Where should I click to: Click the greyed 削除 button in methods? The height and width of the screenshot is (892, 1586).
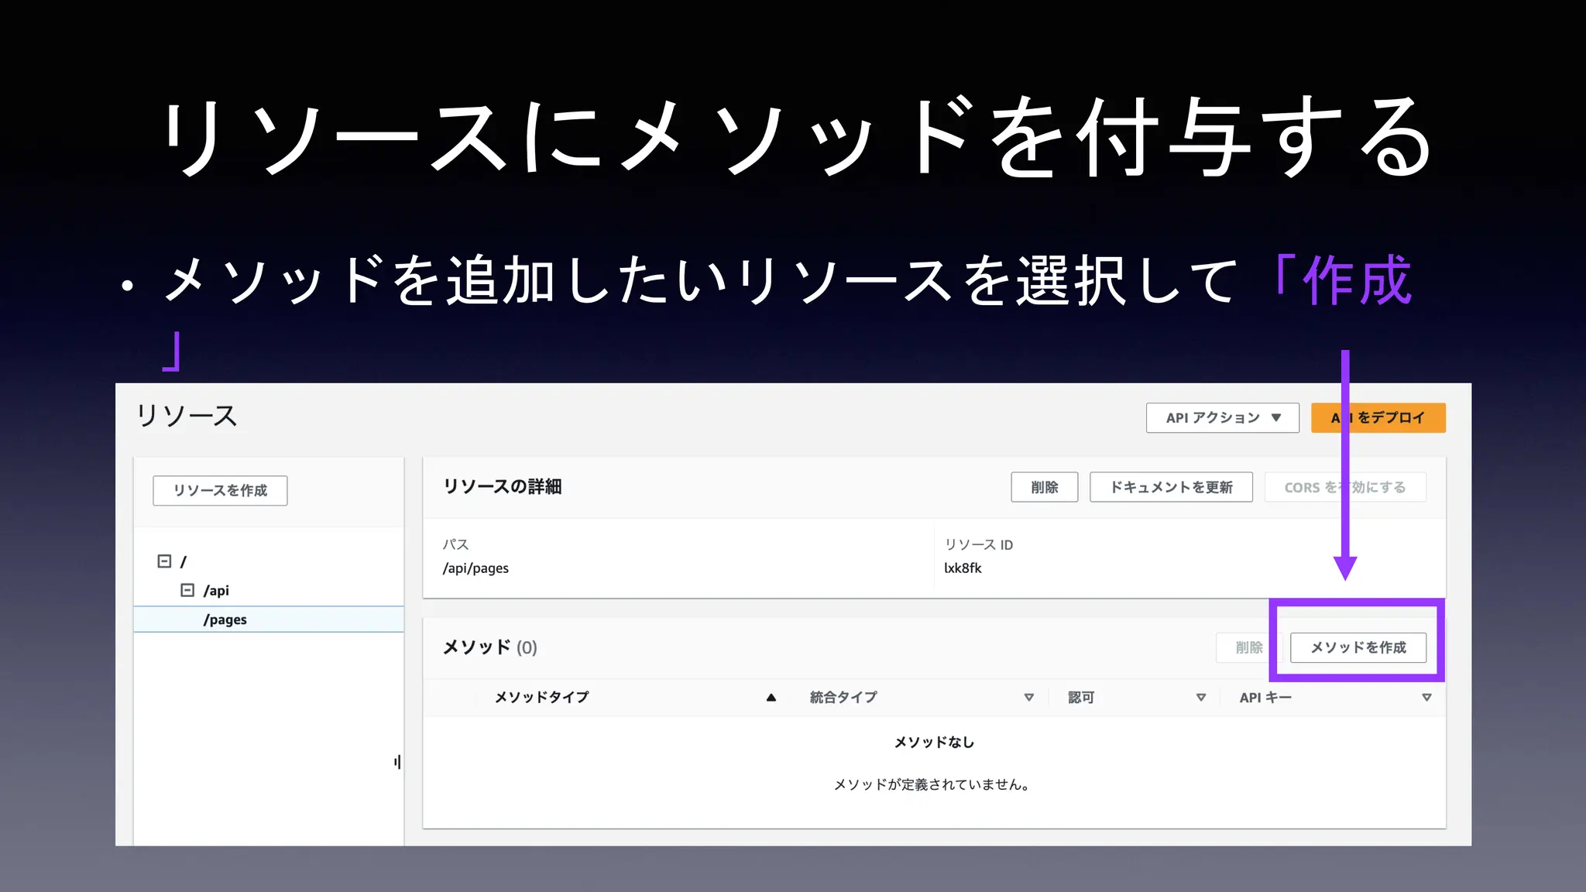tap(1248, 648)
